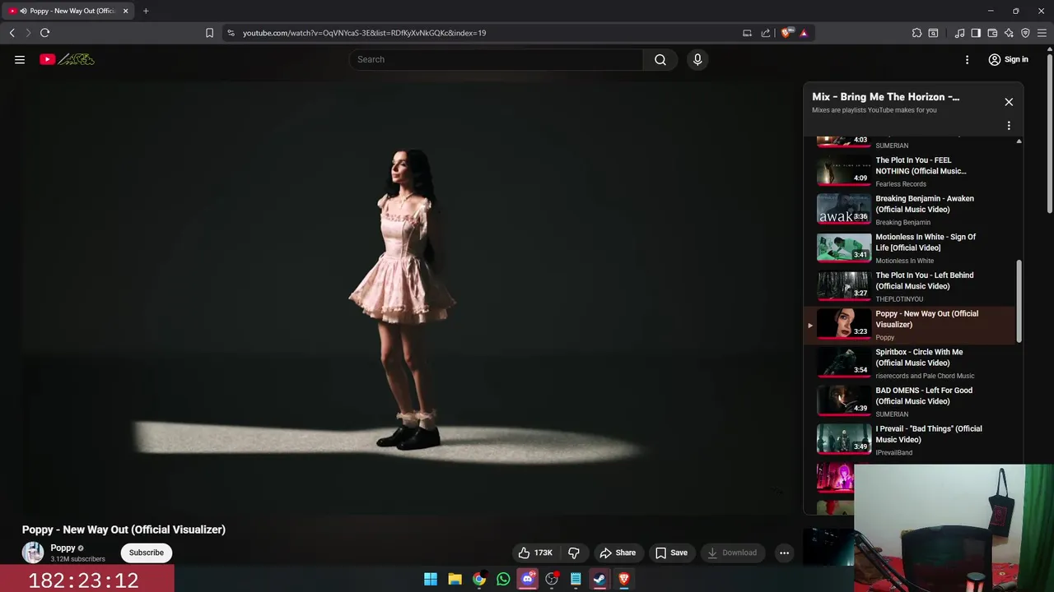Select the Poppy - New Way Out tab
This screenshot has width=1054, height=592.
coord(68,11)
